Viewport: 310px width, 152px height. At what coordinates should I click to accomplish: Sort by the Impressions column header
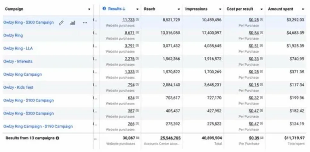tap(196, 9)
